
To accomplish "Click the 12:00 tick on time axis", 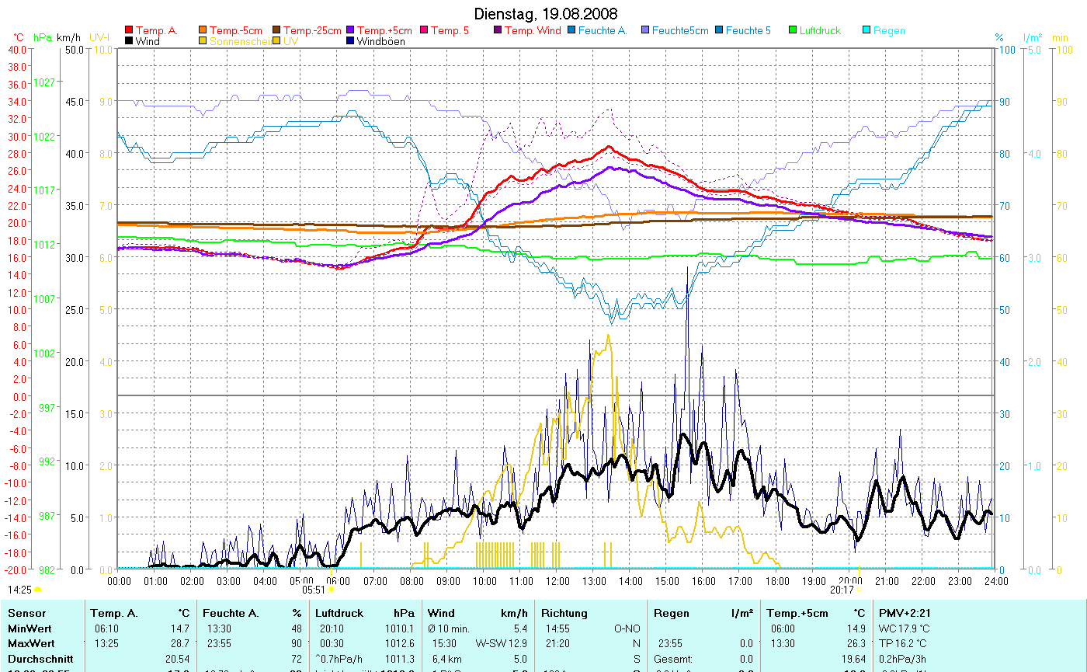I will tap(557, 580).
